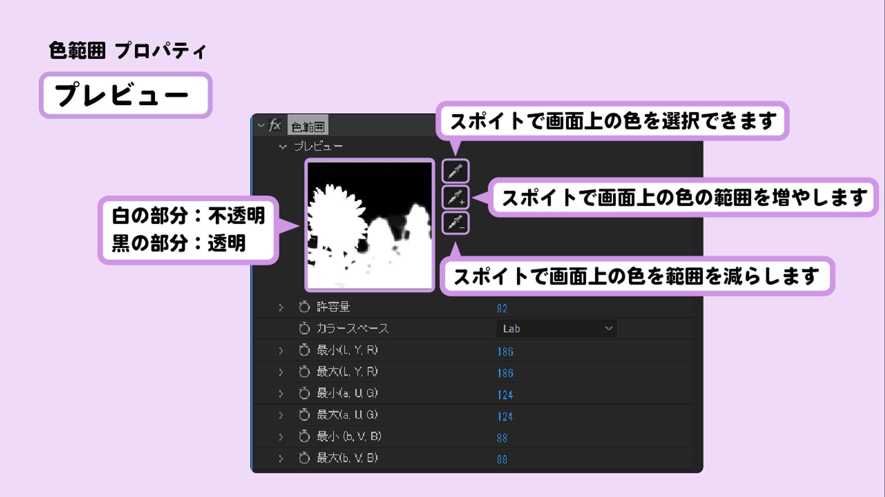885x497 pixels.
Task: Click the subtract-color minus eyedropper
Action: click(455, 223)
